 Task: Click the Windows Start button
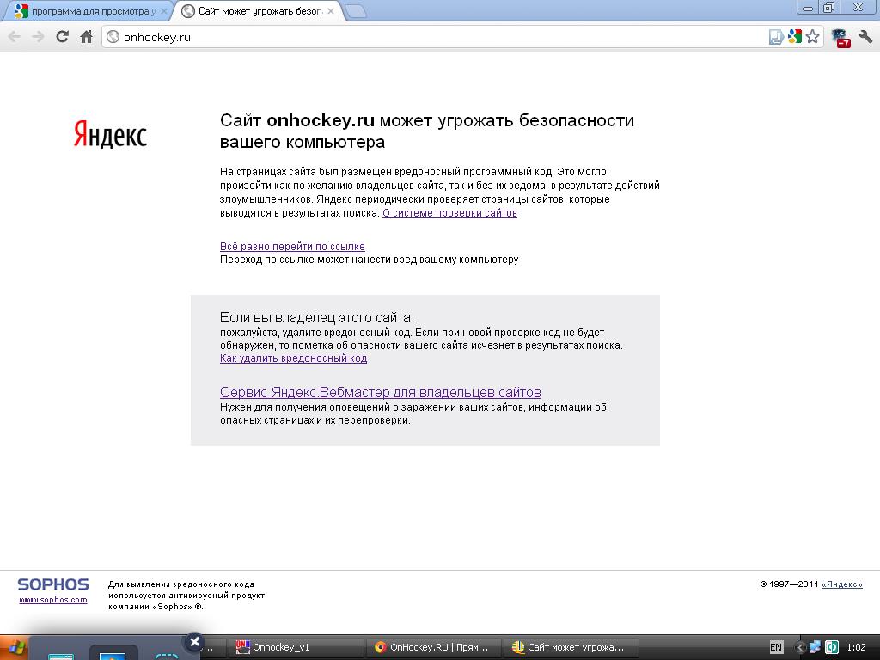pyautogui.click(x=14, y=649)
